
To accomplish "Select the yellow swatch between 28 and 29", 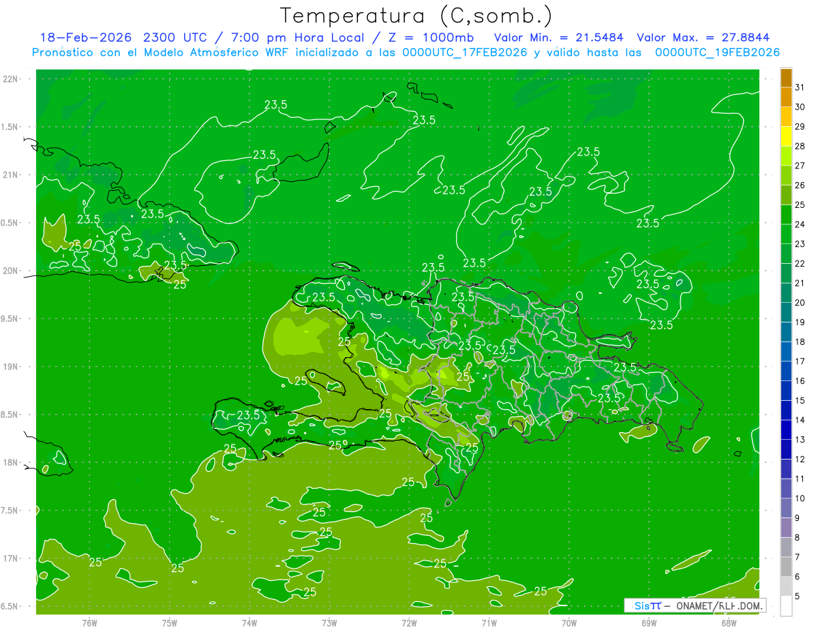I will [x=786, y=136].
